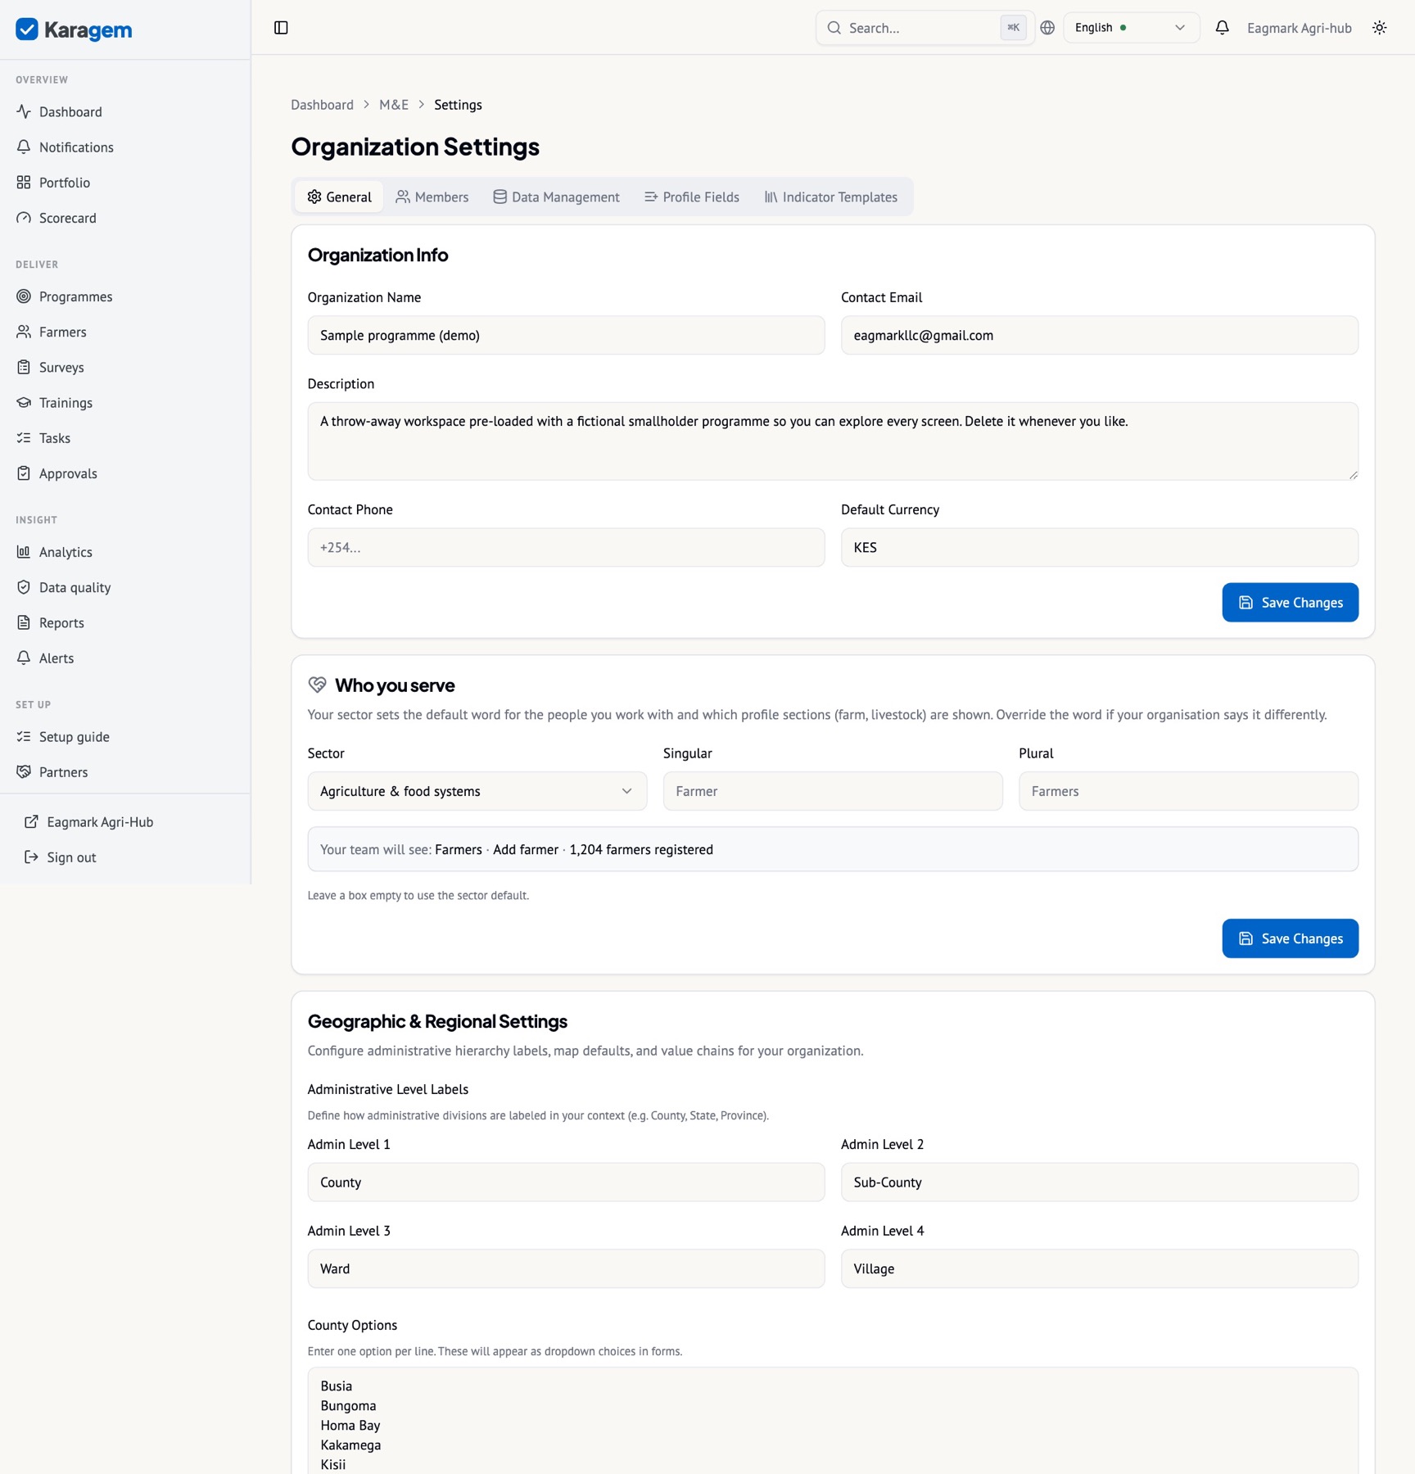Open Setup guide in the sidebar

pos(125,736)
